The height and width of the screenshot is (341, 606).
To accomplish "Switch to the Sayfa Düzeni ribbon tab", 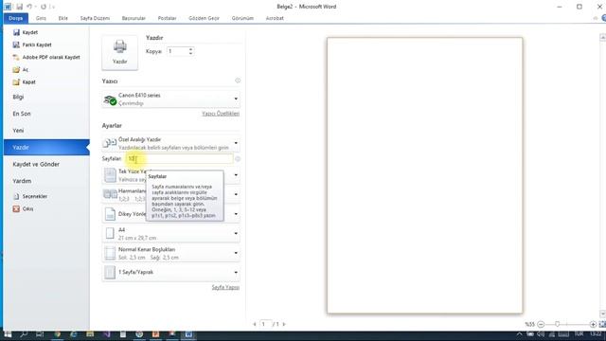I will point(95,18).
